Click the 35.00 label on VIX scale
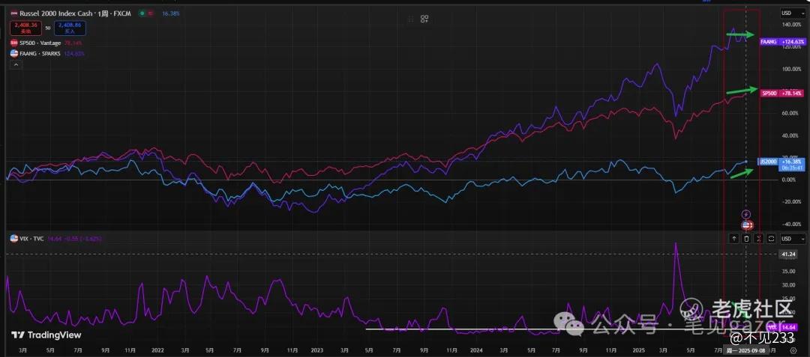 pyautogui.click(x=788, y=270)
